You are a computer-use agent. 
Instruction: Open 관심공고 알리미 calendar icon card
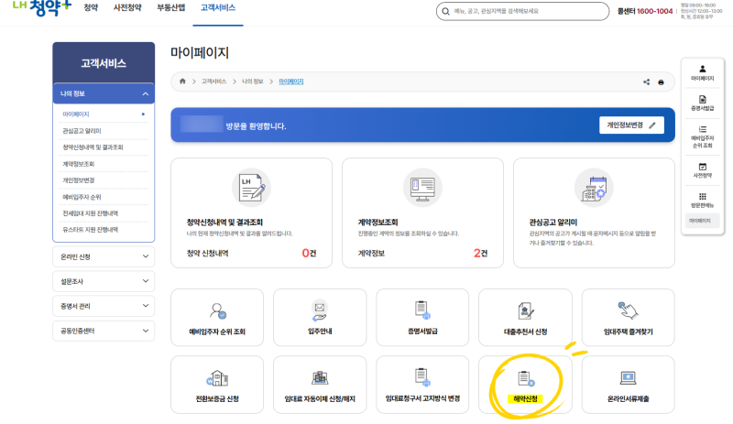pos(594,188)
